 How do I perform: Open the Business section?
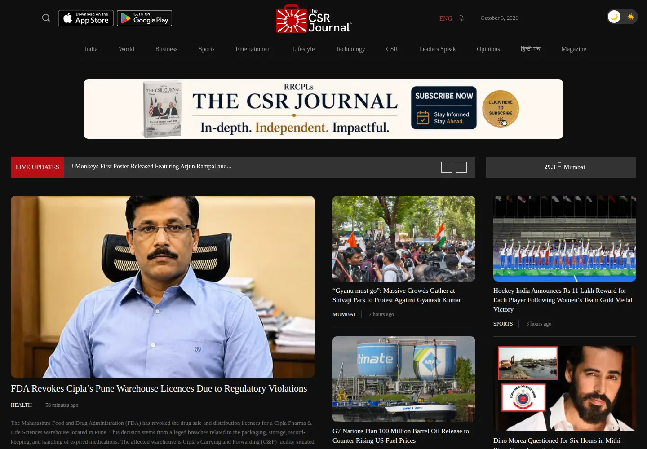[166, 49]
